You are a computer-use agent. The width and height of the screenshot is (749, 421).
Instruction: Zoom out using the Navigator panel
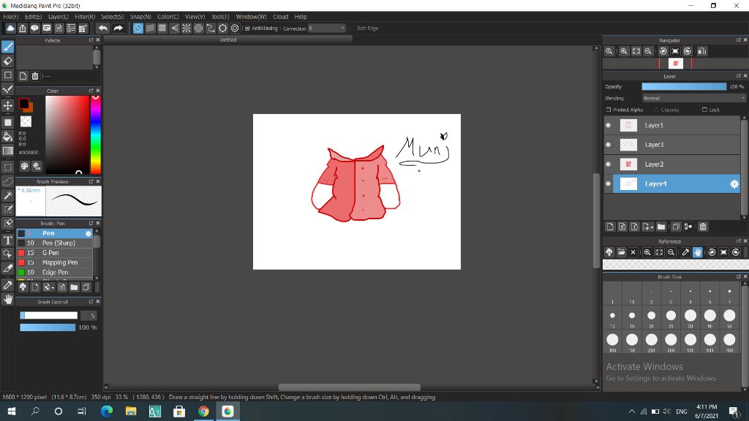[648, 51]
